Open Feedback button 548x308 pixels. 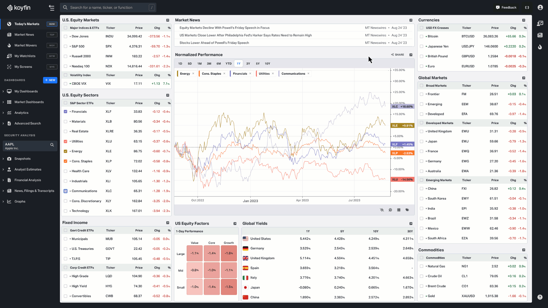point(506,7)
